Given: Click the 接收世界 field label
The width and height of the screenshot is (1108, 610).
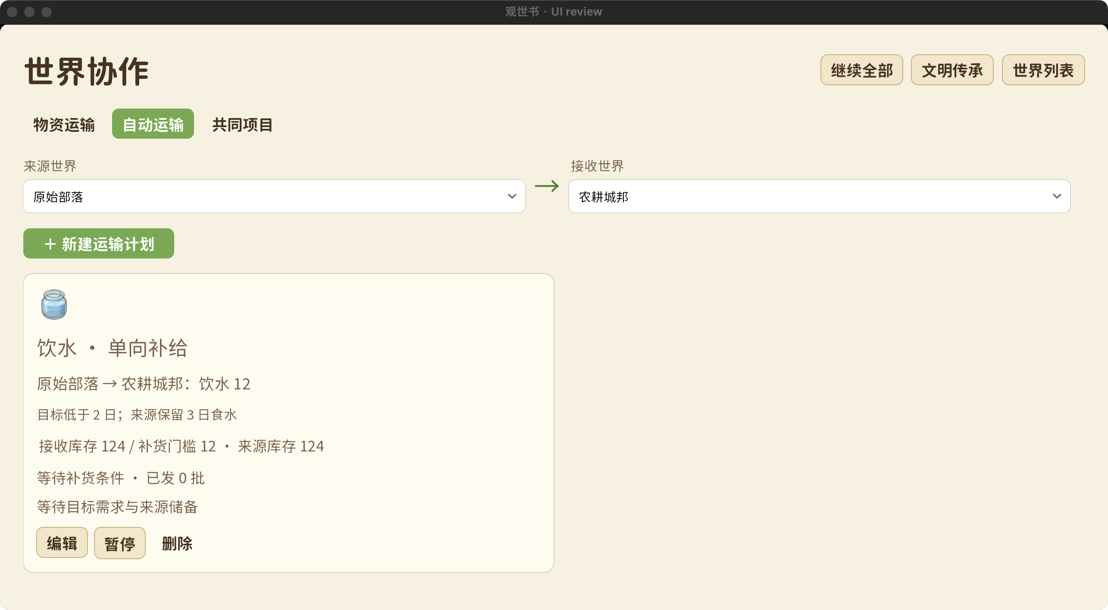Looking at the screenshot, I should coord(597,166).
